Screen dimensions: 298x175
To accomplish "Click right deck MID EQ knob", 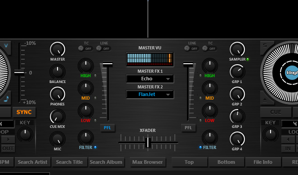I will click(210, 88).
